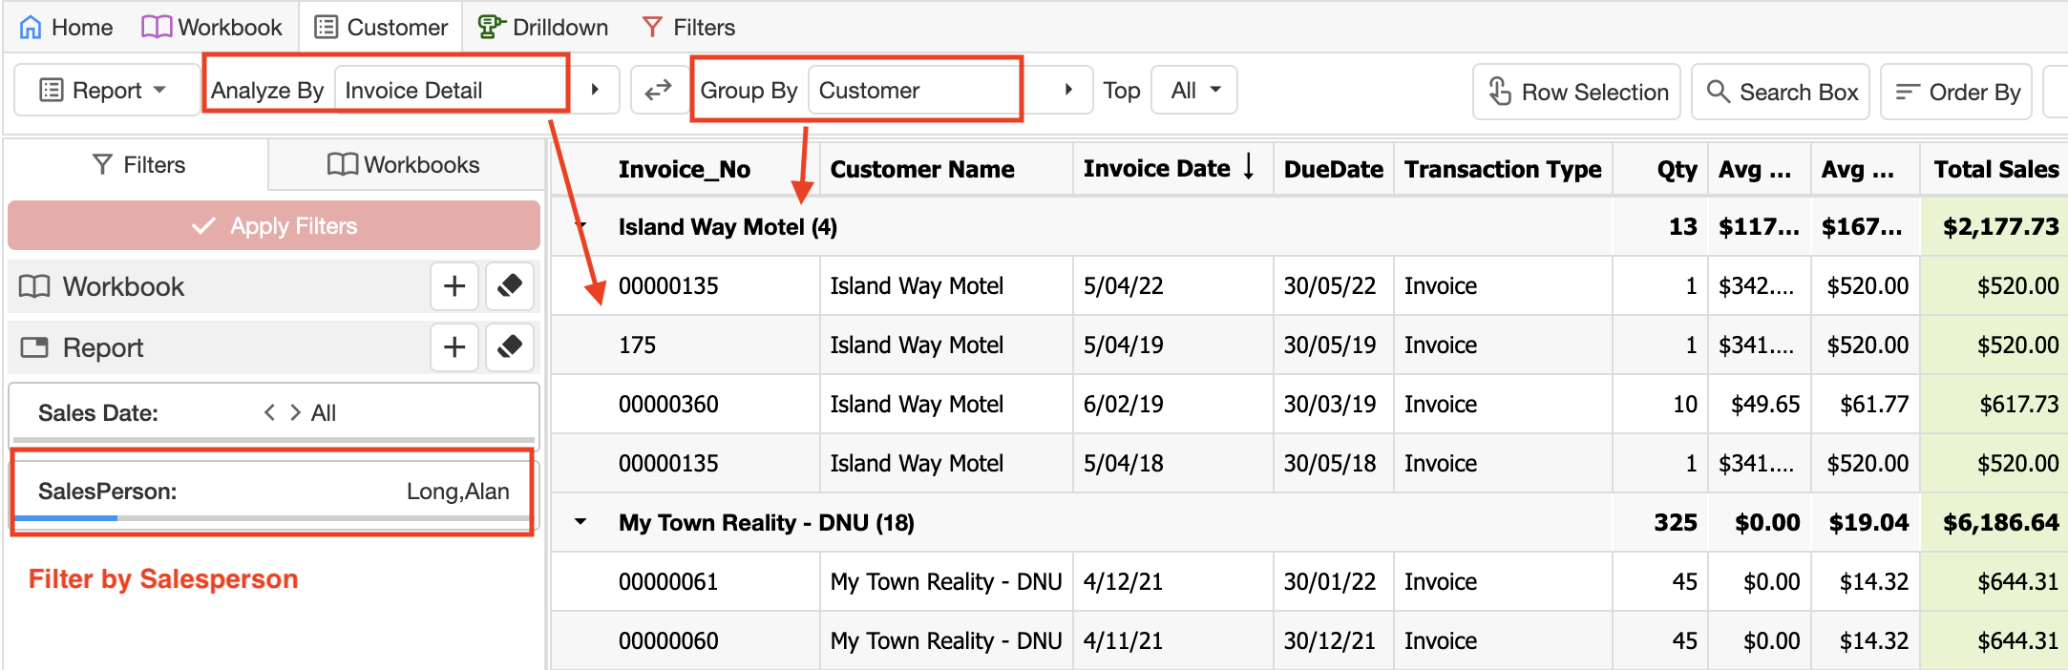Open the Drilldown tab
2068x670 pixels.
click(x=542, y=27)
